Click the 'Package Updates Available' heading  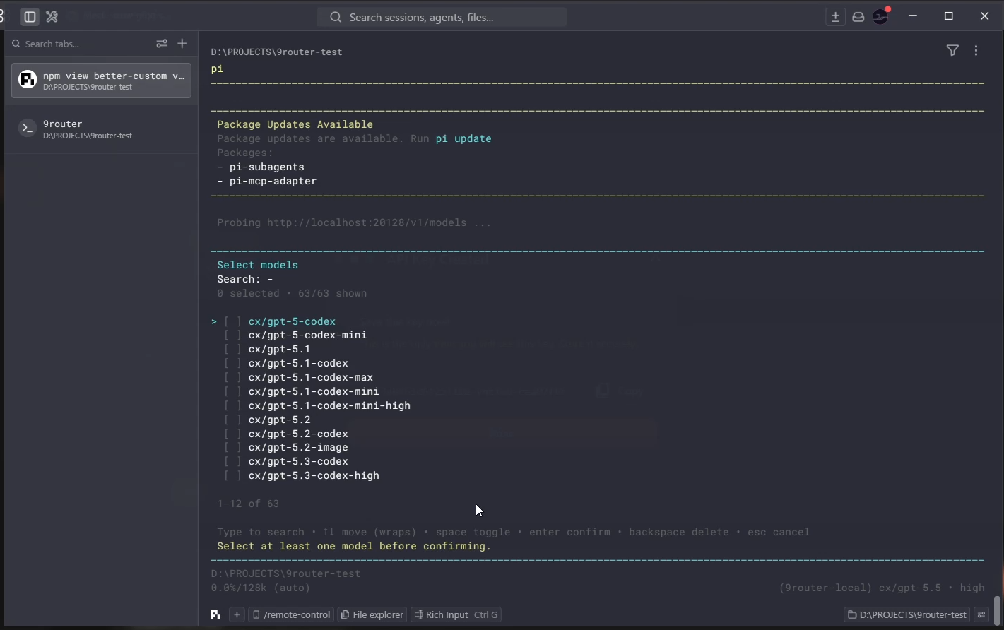click(x=295, y=125)
